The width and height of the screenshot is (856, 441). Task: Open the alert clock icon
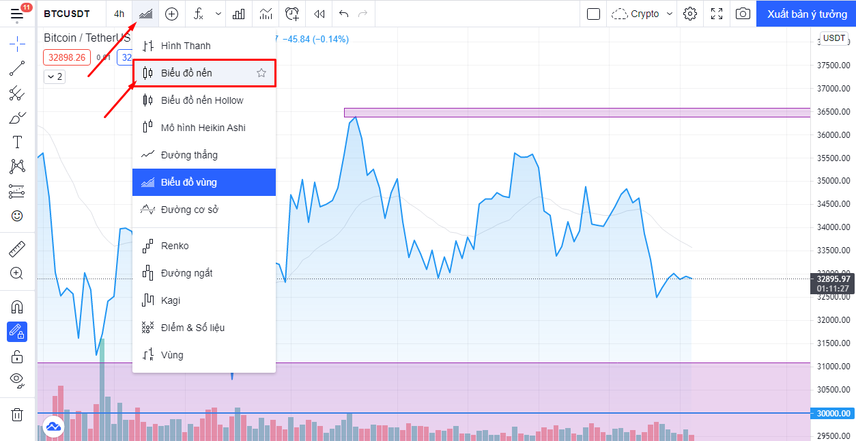[292, 14]
